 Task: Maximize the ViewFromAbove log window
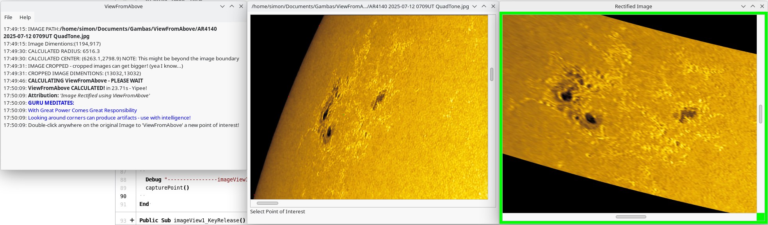tap(232, 6)
